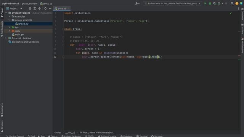Click the select opened file target icon
The width and height of the screenshot is (244, 137).
[x=30, y=8]
